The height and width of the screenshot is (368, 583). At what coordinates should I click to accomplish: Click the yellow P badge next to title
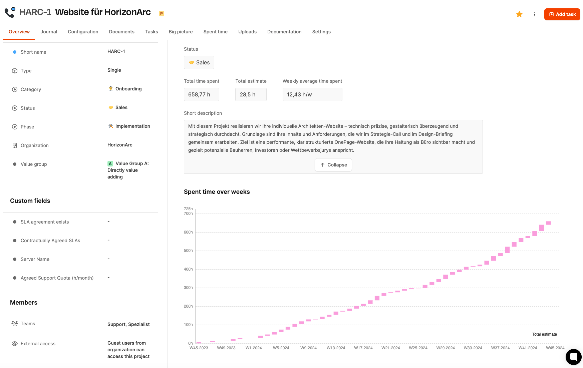point(162,14)
